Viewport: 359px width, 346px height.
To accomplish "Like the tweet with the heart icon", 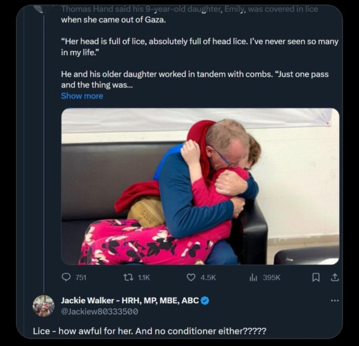I will click(x=191, y=277).
